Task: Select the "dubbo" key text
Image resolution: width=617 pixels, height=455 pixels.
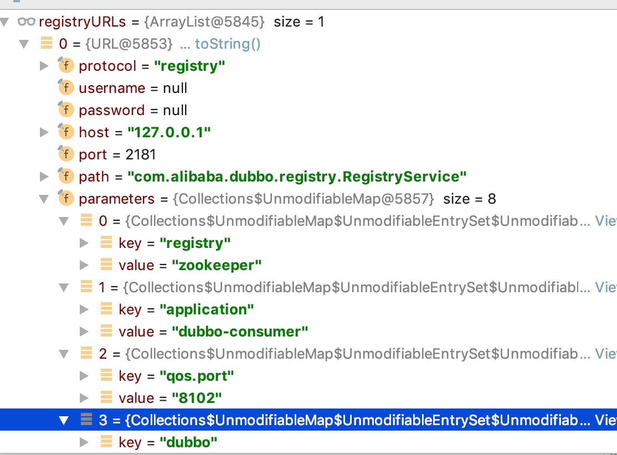Action: coord(188,442)
